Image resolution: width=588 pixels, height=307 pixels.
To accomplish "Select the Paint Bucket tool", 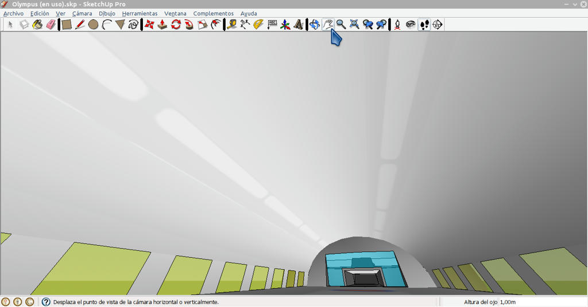I will tap(37, 25).
